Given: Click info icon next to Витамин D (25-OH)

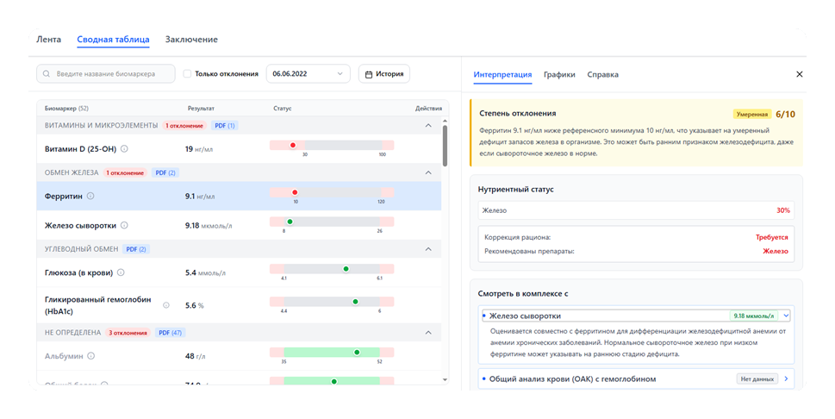Looking at the screenshot, I should point(124,149).
